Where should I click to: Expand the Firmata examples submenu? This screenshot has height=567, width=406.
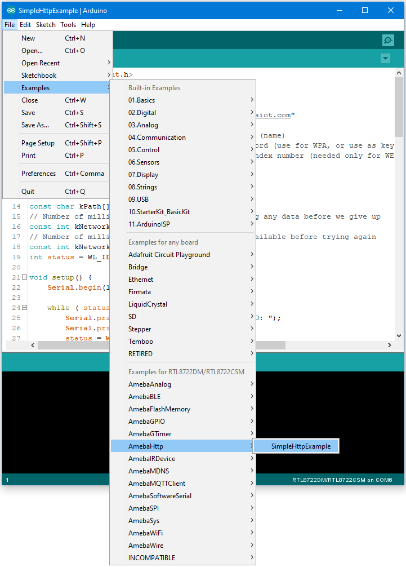(183, 292)
